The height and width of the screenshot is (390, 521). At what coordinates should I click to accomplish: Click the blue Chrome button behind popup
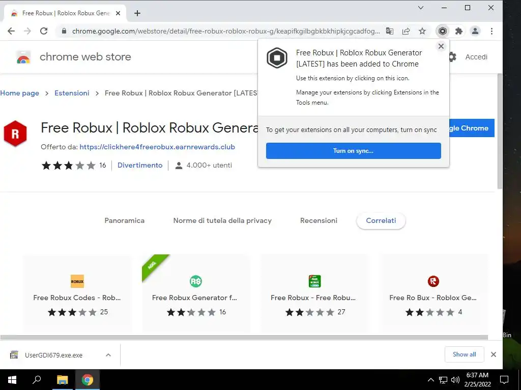click(472, 128)
